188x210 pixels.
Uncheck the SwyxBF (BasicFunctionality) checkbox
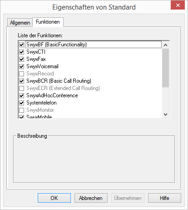pos(22,45)
